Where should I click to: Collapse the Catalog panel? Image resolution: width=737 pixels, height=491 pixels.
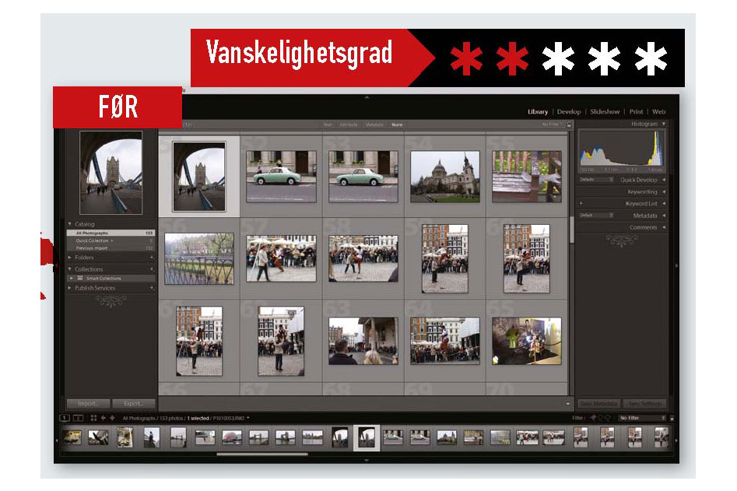click(69, 224)
